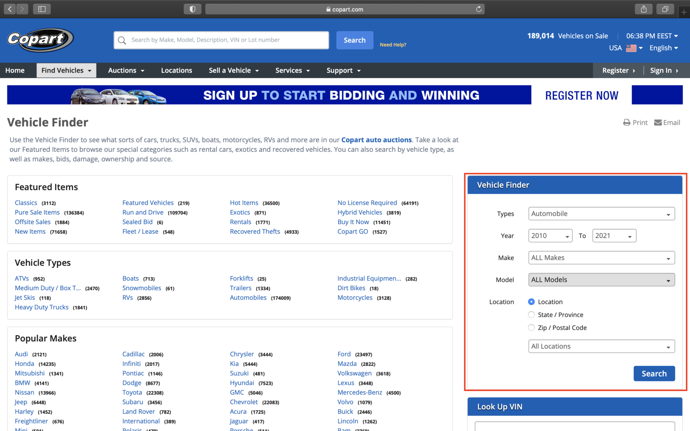The width and height of the screenshot is (690, 431).
Task: Open the Make dropdown ALL Makes
Action: point(602,258)
